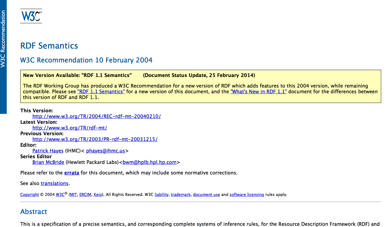
Task: Click the "Previous Version:" label
Action: [42, 133]
